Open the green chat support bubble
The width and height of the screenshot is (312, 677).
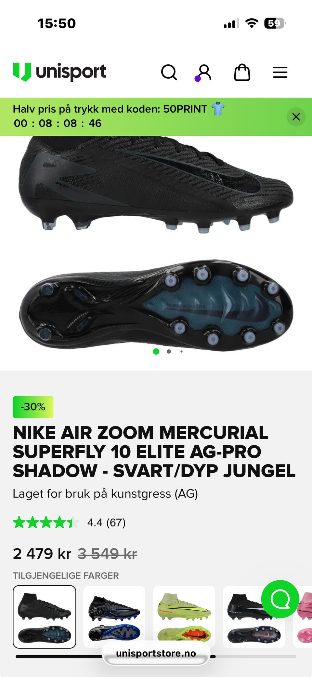click(280, 599)
